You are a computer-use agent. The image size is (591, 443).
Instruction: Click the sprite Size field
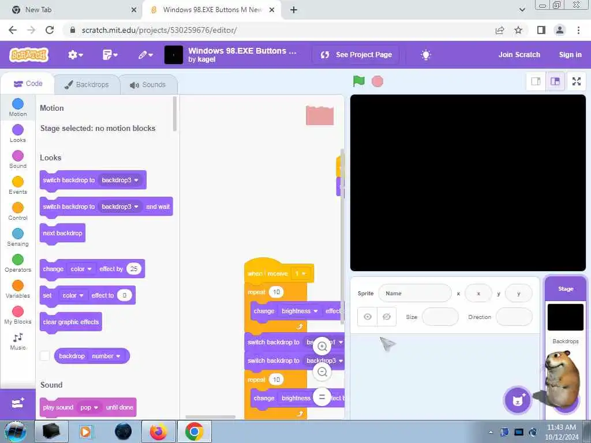click(440, 317)
